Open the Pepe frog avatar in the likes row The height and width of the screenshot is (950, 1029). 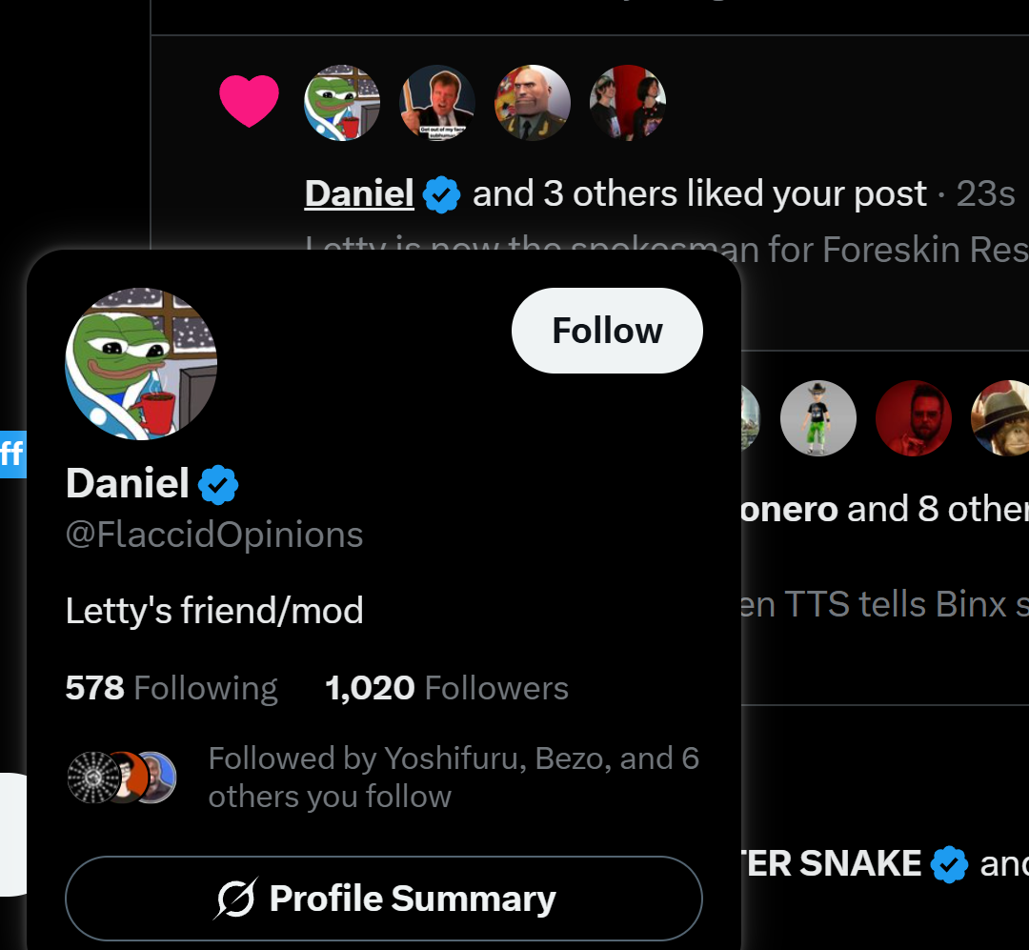tap(342, 102)
